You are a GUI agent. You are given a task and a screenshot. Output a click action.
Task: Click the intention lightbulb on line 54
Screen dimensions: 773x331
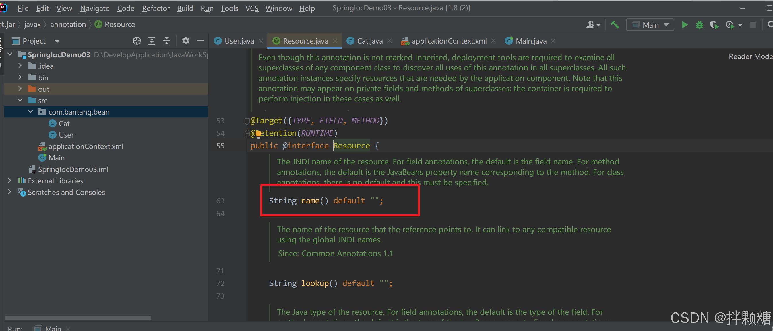258,134
